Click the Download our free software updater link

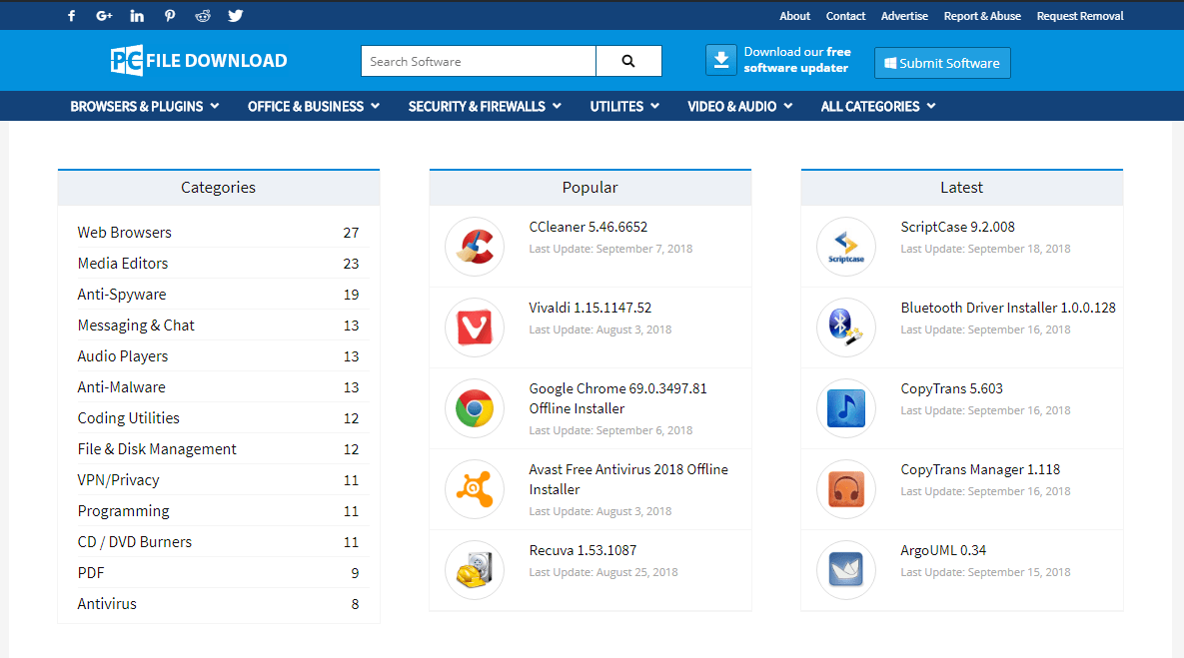point(796,60)
